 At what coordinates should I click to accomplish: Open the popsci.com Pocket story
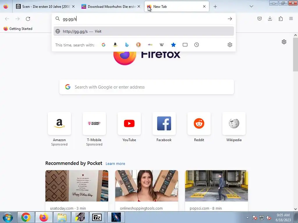[x=217, y=190]
